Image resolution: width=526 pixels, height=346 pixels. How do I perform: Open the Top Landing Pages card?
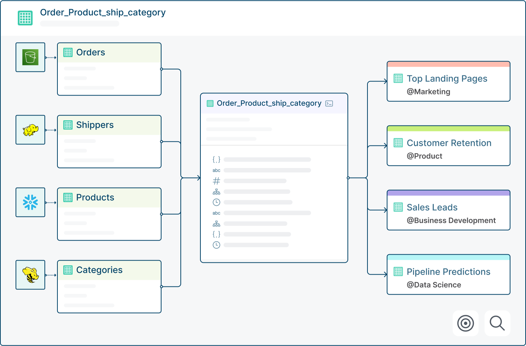[449, 81]
